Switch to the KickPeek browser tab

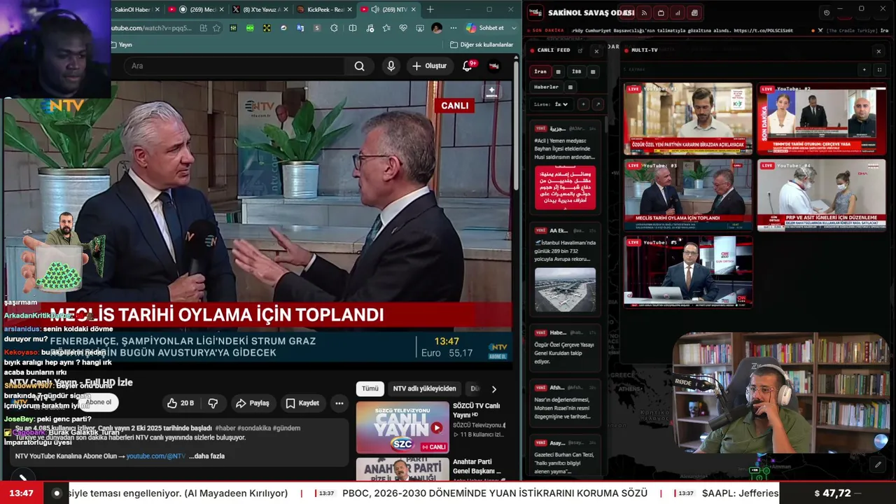(323, 10)
